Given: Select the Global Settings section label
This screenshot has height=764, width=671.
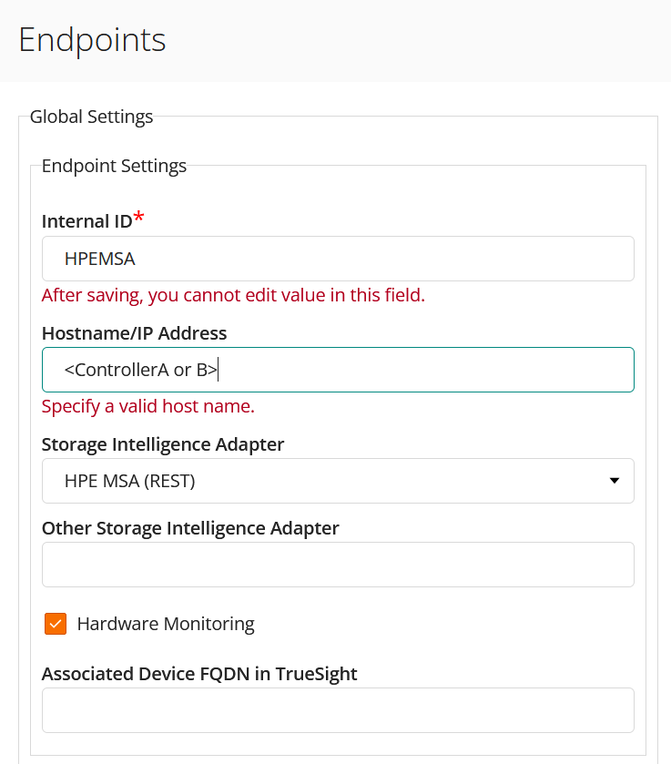Looking at the screenshot, I should click(91, 117).
